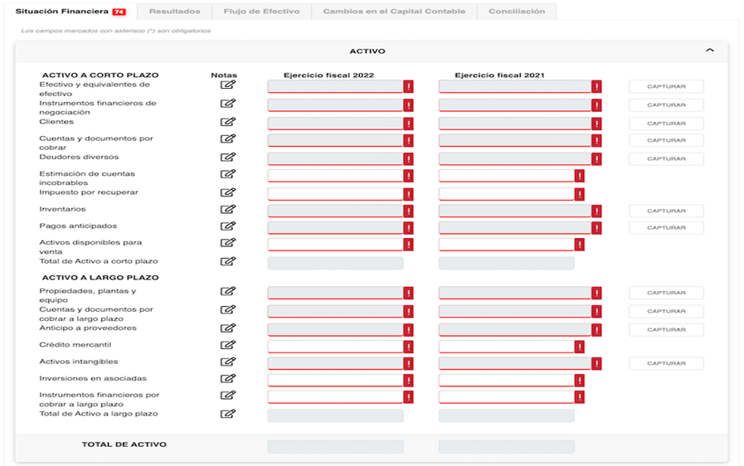The image size is (744, 466).
Task: Go to Cambios en el Capital Contable tab
Action: pos(394,12)
